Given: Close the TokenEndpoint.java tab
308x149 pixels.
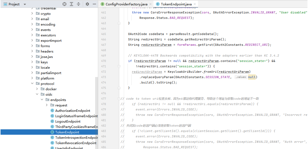Looking at the screenshot, I should point(195,4).
